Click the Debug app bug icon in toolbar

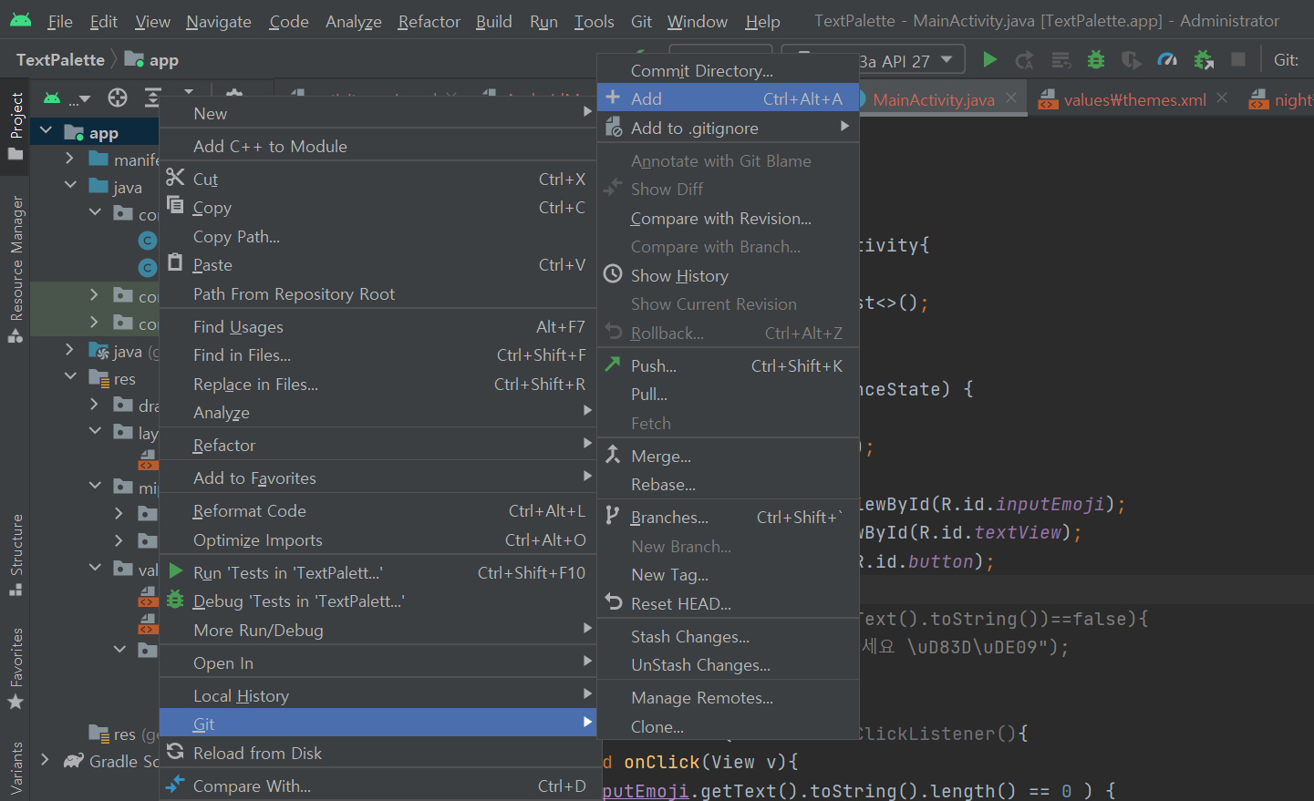click(x=1096, y=60)
